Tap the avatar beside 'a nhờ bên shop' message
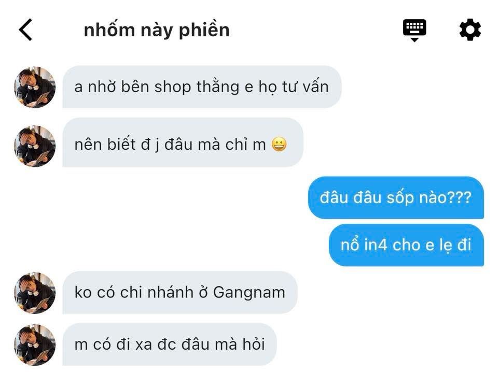This screenshot has width=498, height=372. 35,87
